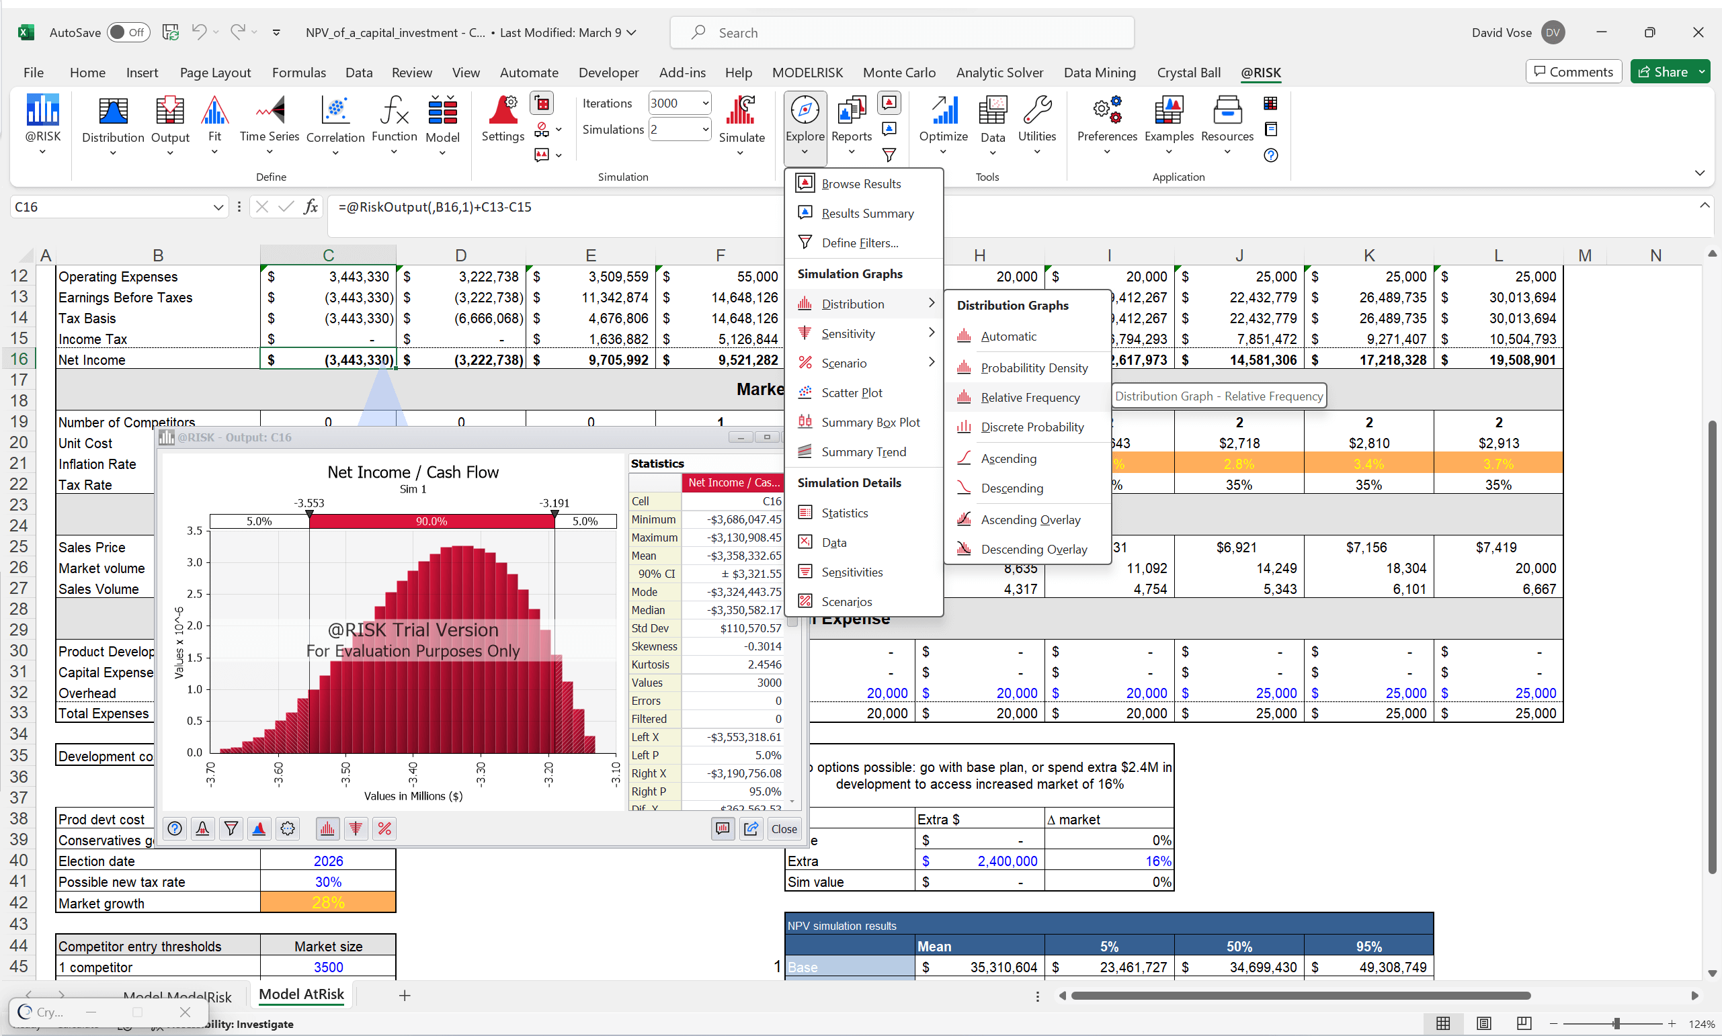
Task: Open the filter icon in the graph window toolbar
Action: click(231, 828)
